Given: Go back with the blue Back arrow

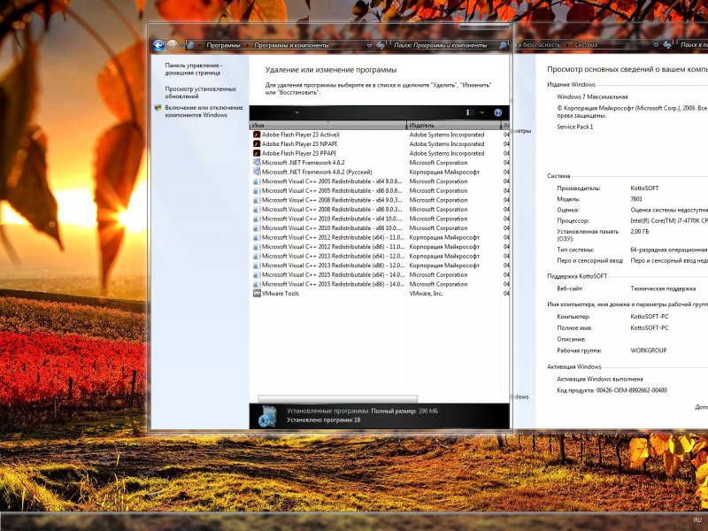Looking at the screenshot, I should [x=158, y=45].
